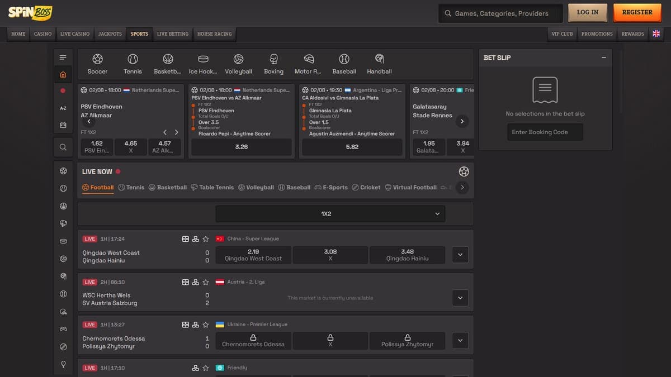Switch to the Cricket live tab
Viewport: 671px width, 377px height.
tap(366, 188)
